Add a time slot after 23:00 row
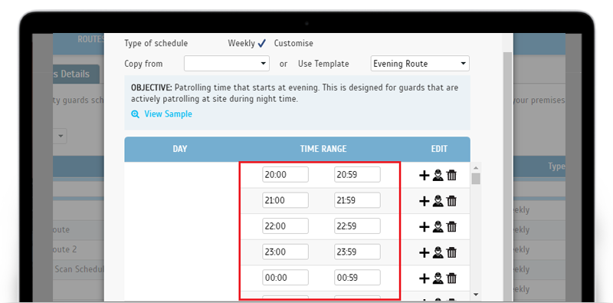Screen dimensions: 613x303 425,252
